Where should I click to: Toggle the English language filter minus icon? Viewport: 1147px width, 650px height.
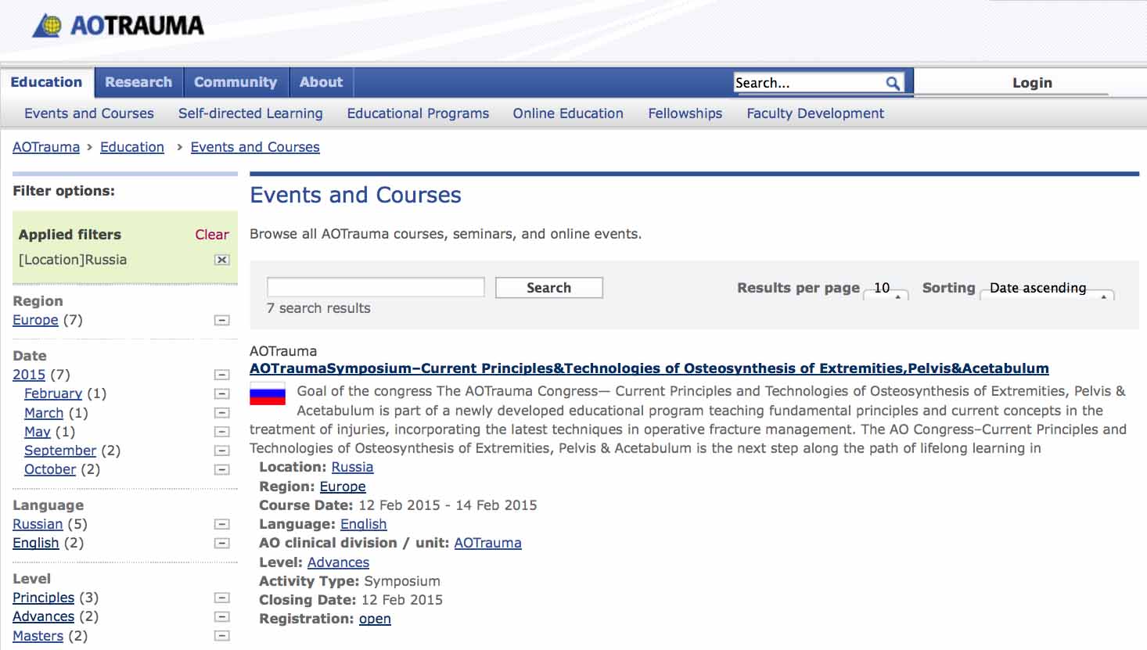coord(222,543)
